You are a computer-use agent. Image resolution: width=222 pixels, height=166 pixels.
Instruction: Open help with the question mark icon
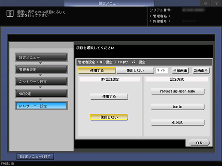(216, 3)
